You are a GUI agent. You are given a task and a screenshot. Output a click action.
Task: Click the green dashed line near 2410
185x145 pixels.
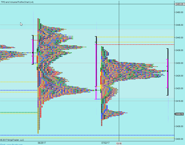tap(18, 112)
